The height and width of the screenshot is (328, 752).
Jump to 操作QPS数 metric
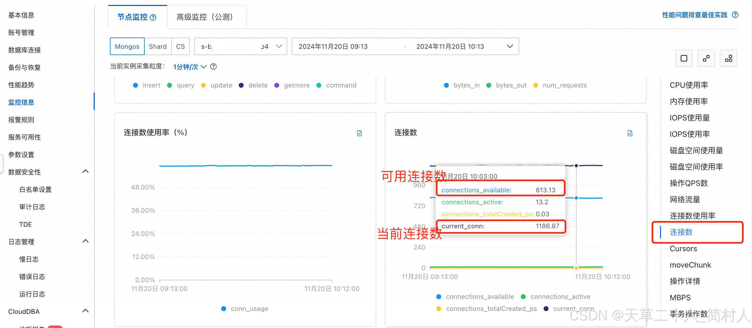click(x=689, y=183)
